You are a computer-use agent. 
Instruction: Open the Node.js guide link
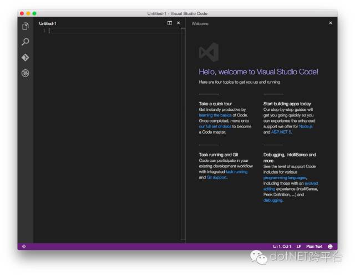tap(306, 126)
